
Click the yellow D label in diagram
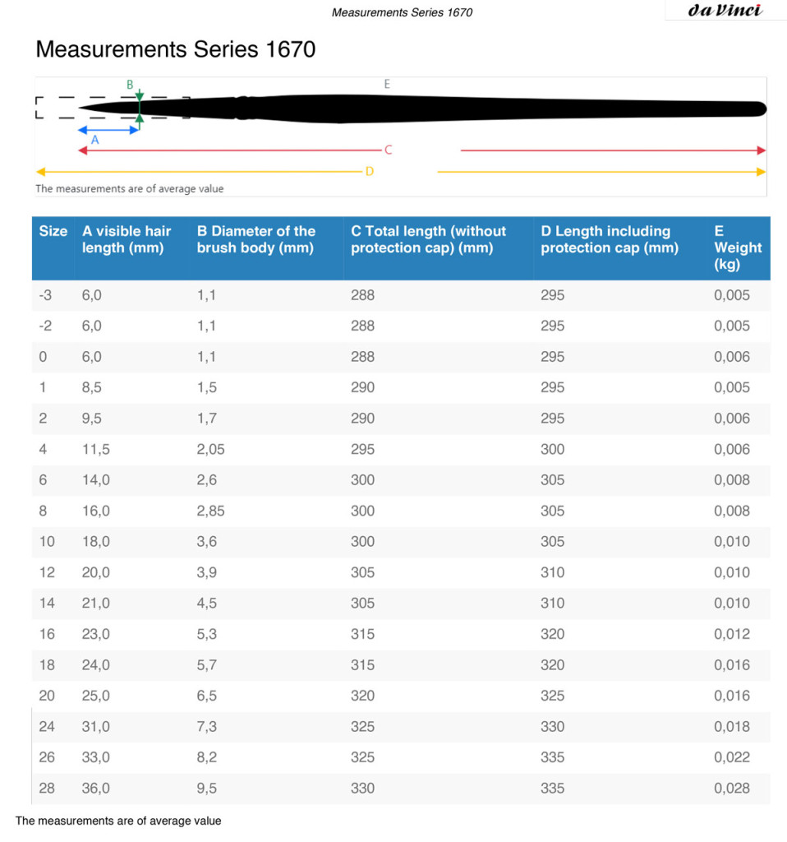(x=369, y=172)
